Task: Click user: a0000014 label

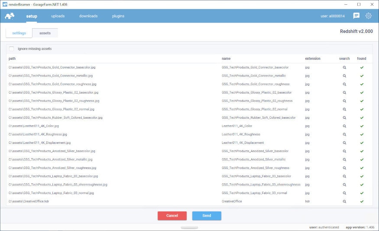Action: pyautogui.click(x=333, y=16)
